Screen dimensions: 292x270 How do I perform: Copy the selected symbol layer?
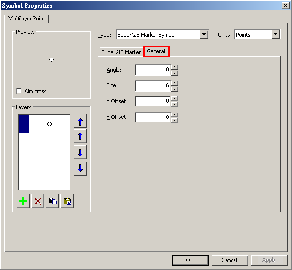click(53, 201)
